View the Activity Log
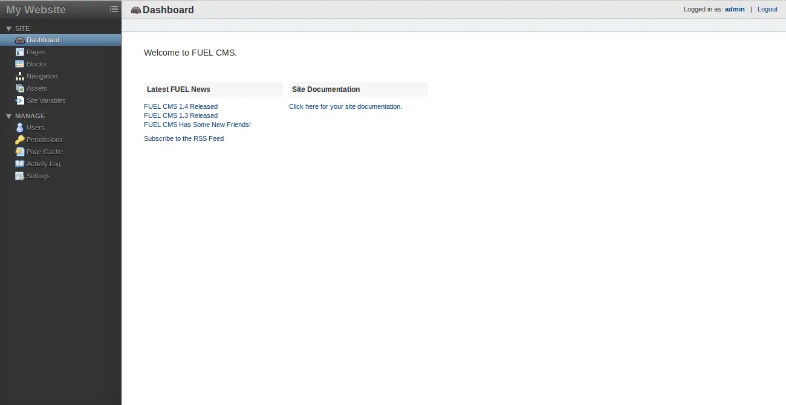This screenshot has width=786, height=405. click(60, 164)
